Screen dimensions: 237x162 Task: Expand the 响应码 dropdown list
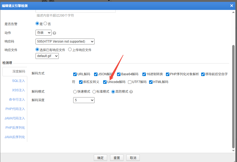65,42
